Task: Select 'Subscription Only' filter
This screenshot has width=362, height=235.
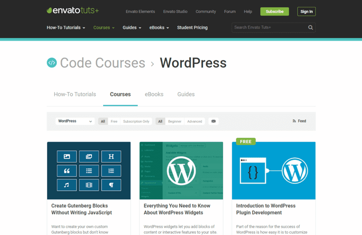Action: point(136,121)
